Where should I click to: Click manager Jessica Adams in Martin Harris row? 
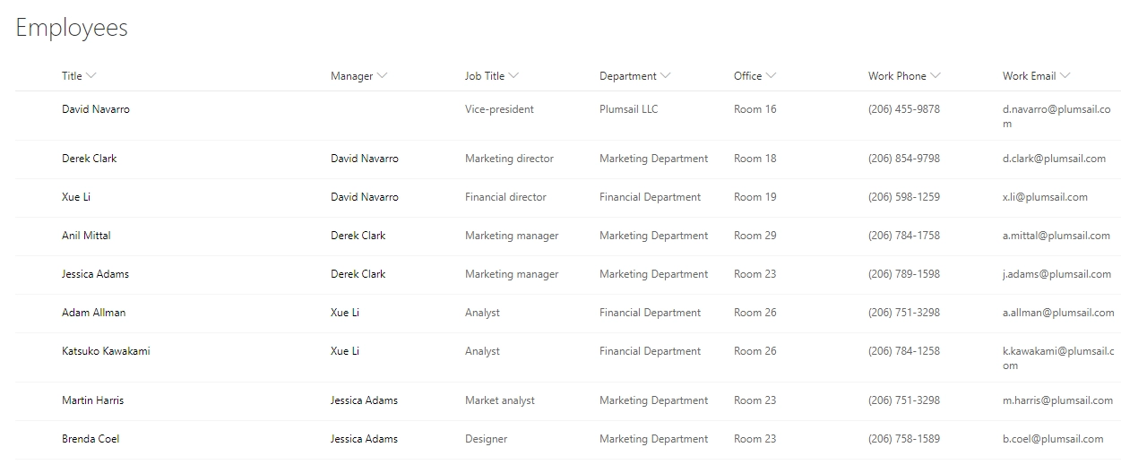[x=364, y=400]
